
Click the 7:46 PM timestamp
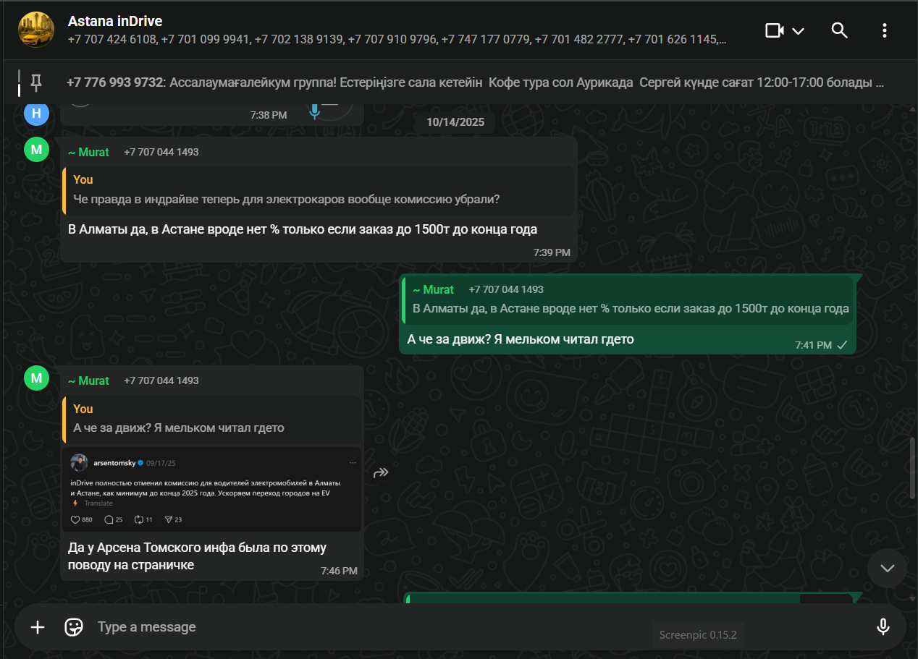[339, 571]
